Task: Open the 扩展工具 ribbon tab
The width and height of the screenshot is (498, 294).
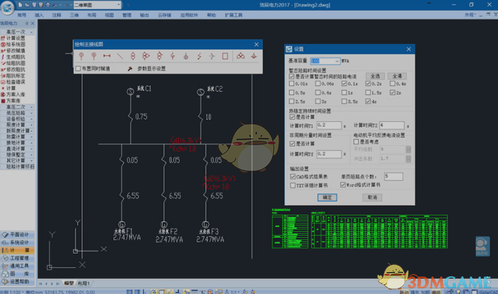Action: (234, 15)
